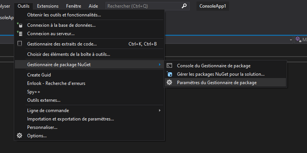Choose Personnaliser

(89, 127)
